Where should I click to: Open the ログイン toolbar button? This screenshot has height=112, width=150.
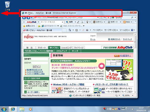pos(98,22)
